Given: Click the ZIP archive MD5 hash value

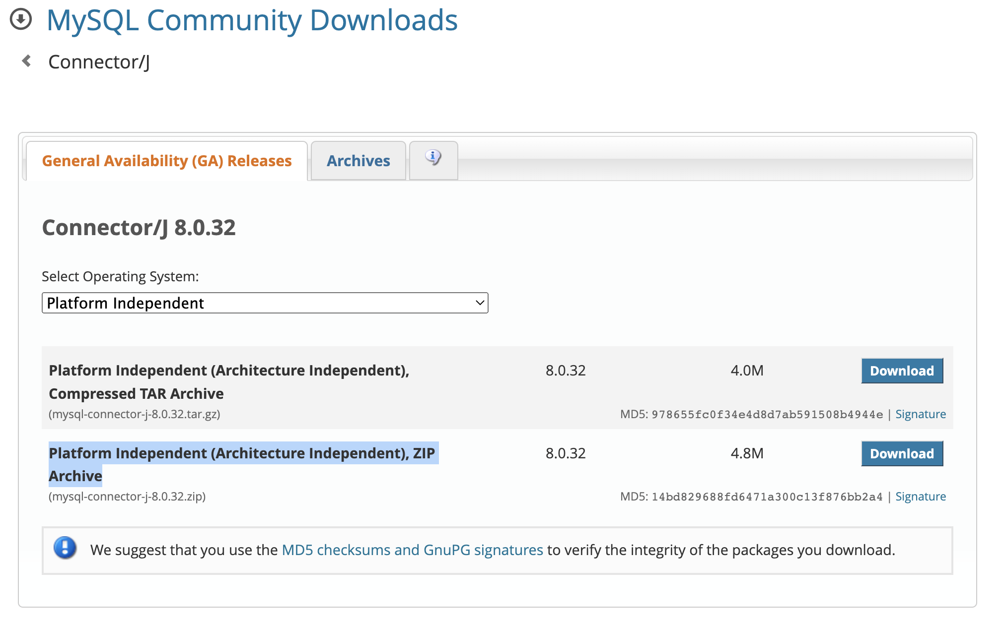Looking at the screenshot, I should pos(767,497).
